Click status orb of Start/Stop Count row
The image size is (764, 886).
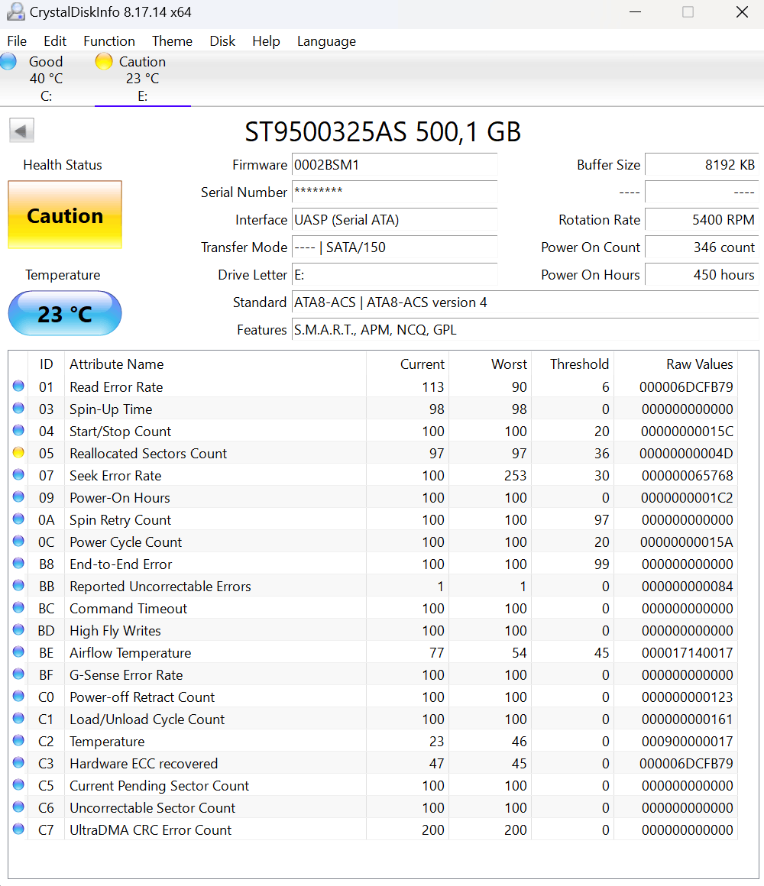18,430
